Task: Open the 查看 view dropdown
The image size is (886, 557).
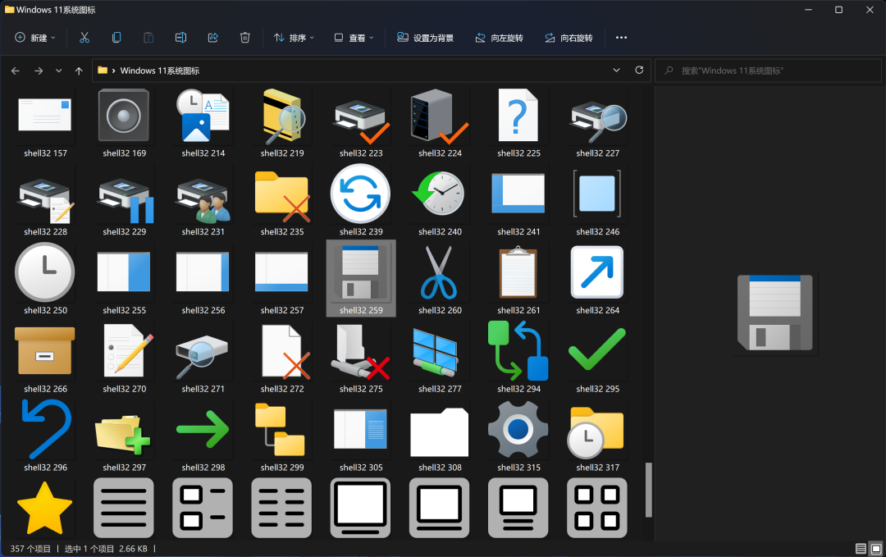Action: [354, 38]
